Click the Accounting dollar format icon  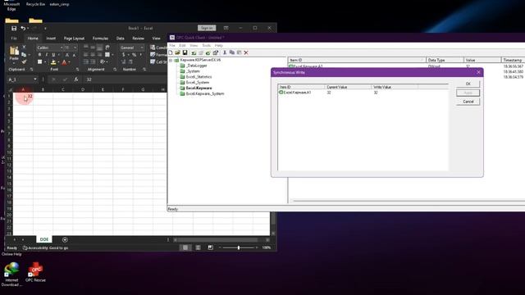click(124, 55)
